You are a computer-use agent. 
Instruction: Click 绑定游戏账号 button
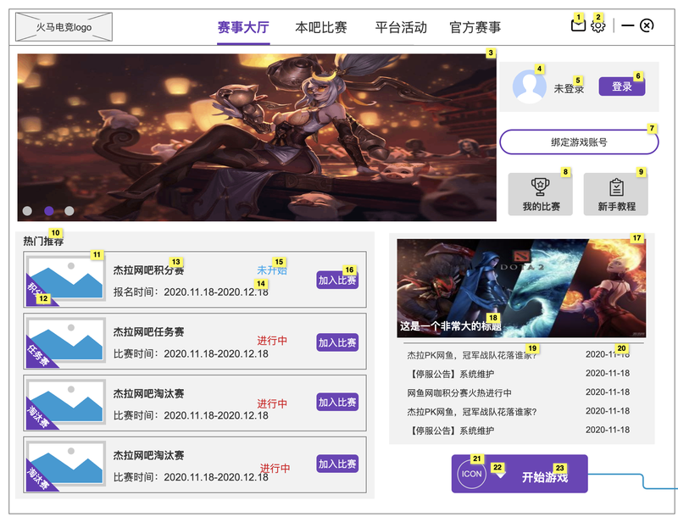(579, 142)
